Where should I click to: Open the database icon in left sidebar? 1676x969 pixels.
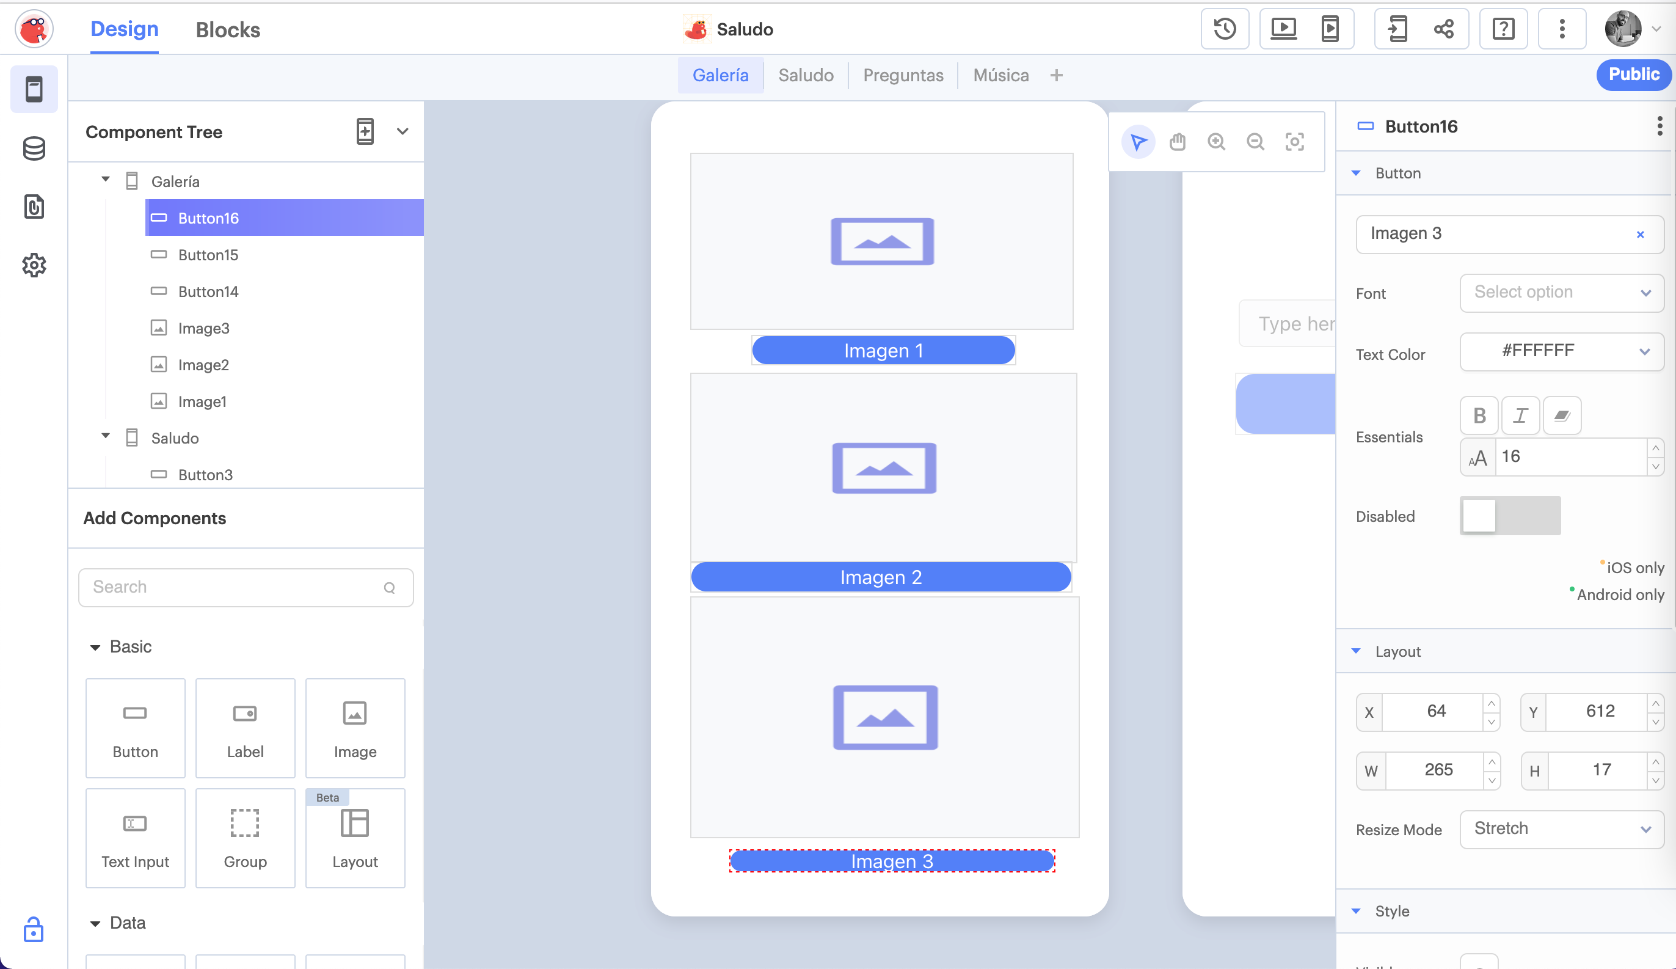click(x=34, y=148)
